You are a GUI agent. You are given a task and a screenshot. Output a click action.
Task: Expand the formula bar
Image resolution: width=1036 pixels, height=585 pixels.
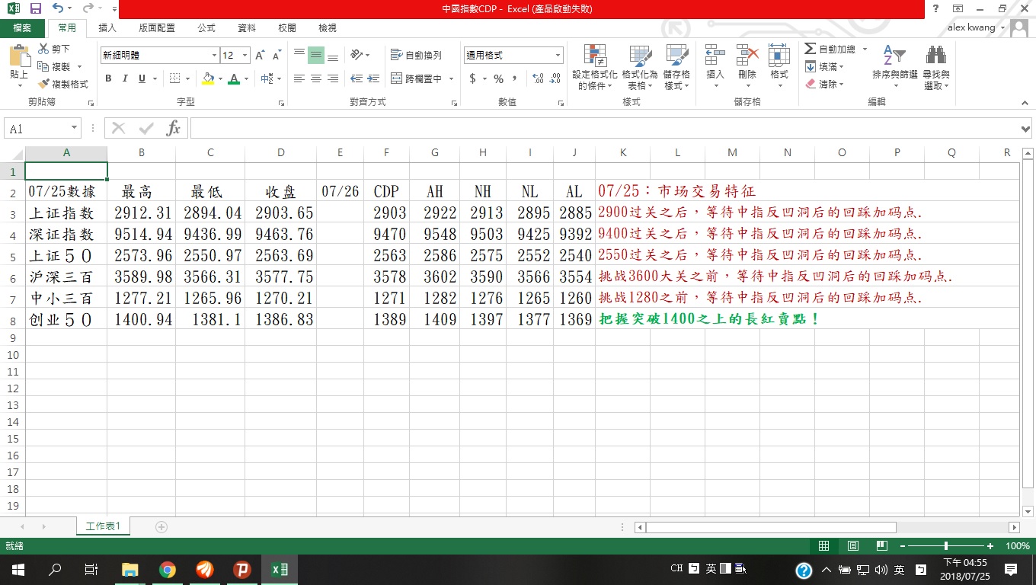(1025, 129)
